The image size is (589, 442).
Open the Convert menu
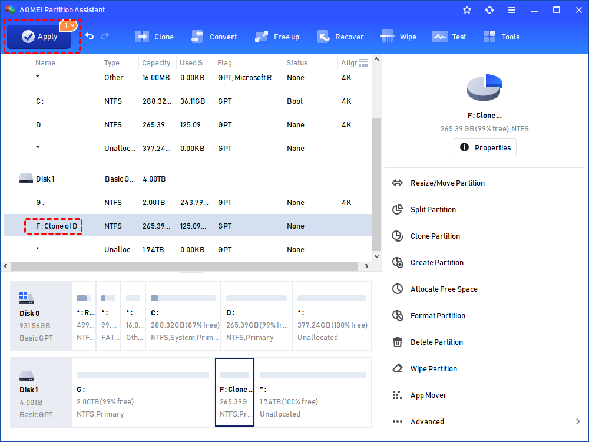(214, 37)
